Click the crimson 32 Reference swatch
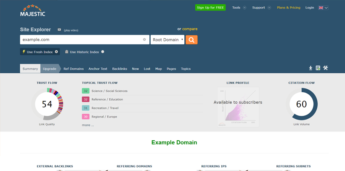 click(x=85, y=99)
